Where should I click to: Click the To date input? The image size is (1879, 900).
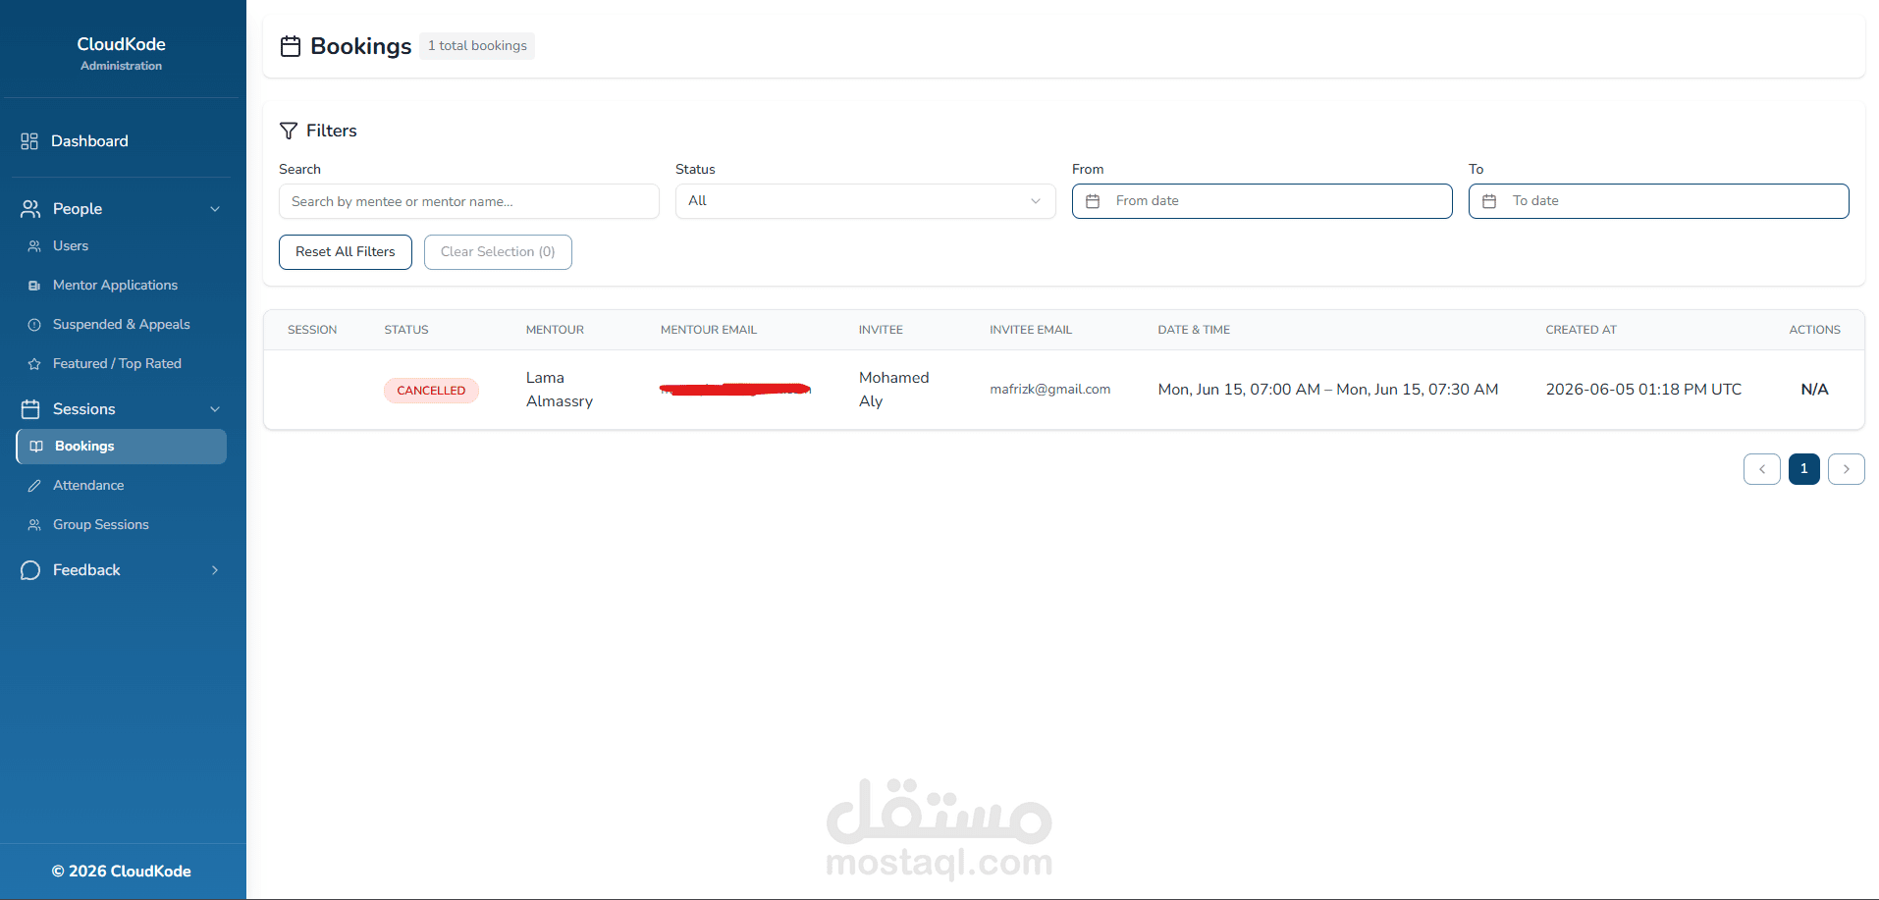click(1659, 201)
